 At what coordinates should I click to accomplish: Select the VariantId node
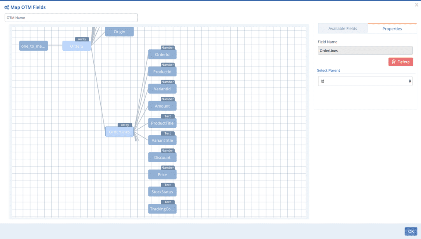162,89
